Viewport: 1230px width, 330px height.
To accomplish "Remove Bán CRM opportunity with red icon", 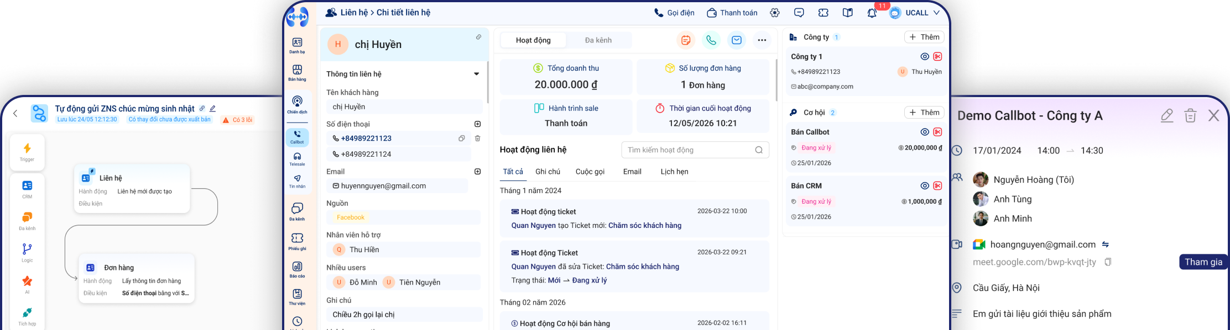I will click(x=937, y=186).
